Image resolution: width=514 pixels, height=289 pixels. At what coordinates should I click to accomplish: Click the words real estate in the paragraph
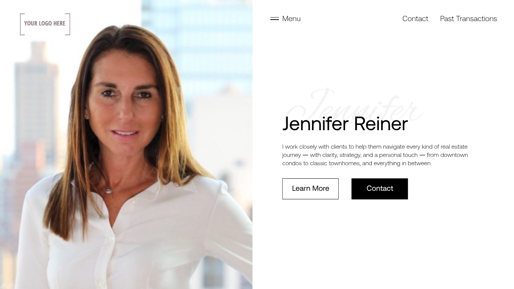click(454, 146)
